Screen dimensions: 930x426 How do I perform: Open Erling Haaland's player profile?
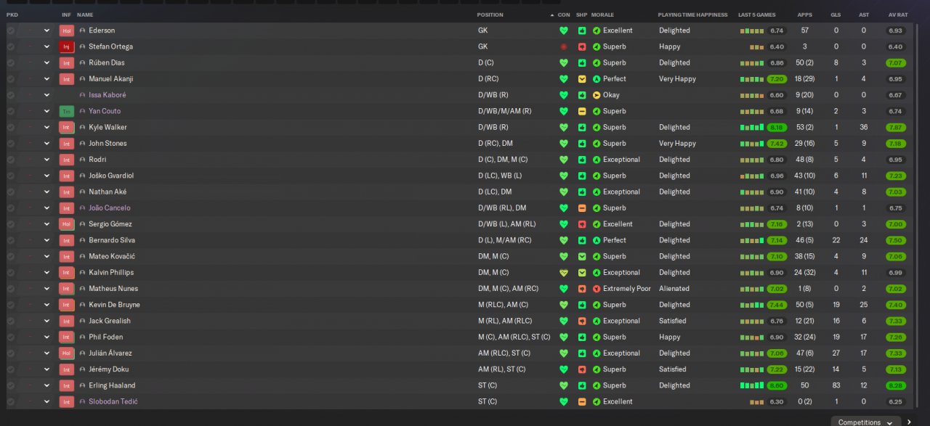(x=112, y=385)
